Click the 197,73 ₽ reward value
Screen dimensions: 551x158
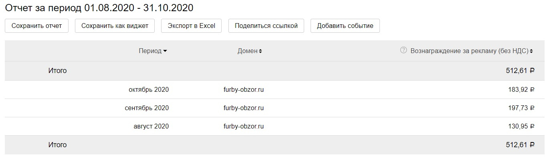521,108
